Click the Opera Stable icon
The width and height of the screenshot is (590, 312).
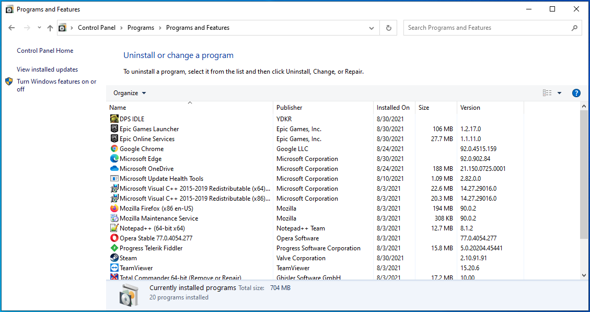click(114, 238)
